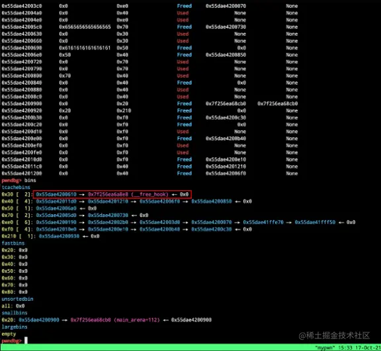Click the pink '0x7f256ea68cb0' address in the smallbins line

tap(91, 320)
